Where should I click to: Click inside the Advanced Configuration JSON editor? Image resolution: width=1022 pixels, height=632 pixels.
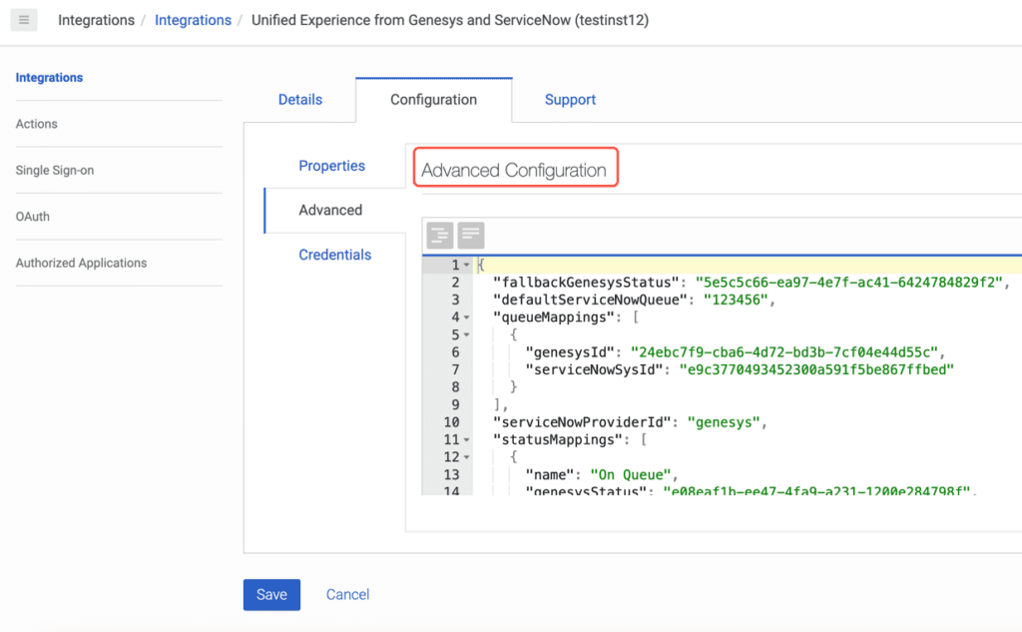[699, 369]
